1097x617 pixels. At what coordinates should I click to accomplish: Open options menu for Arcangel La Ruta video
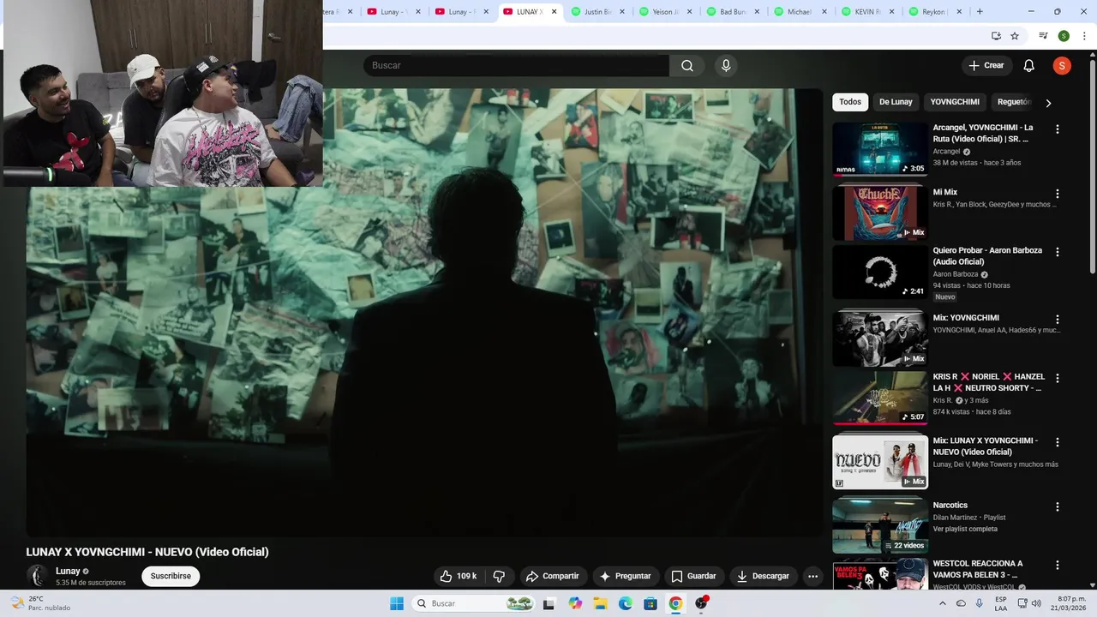click(x=1057, y=129)
